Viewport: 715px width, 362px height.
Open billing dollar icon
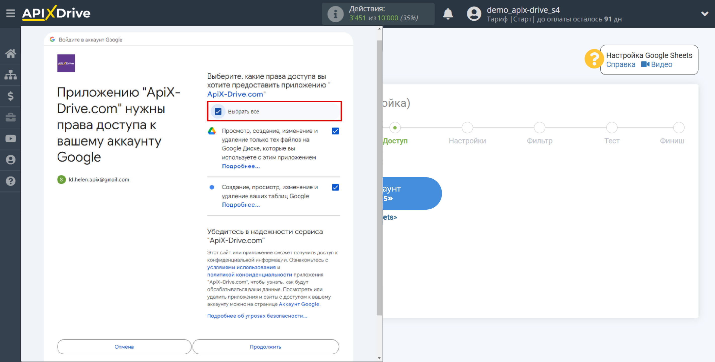(11, 96)
